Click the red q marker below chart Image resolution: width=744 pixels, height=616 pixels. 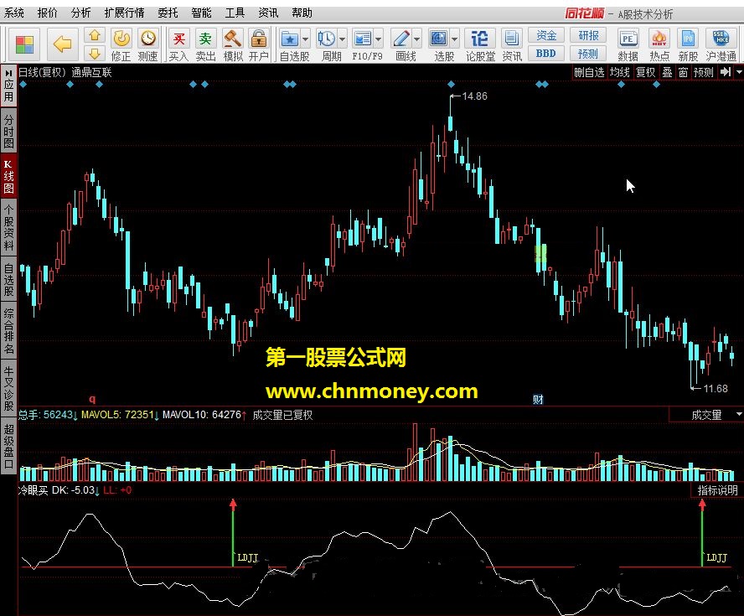point(92,399)
